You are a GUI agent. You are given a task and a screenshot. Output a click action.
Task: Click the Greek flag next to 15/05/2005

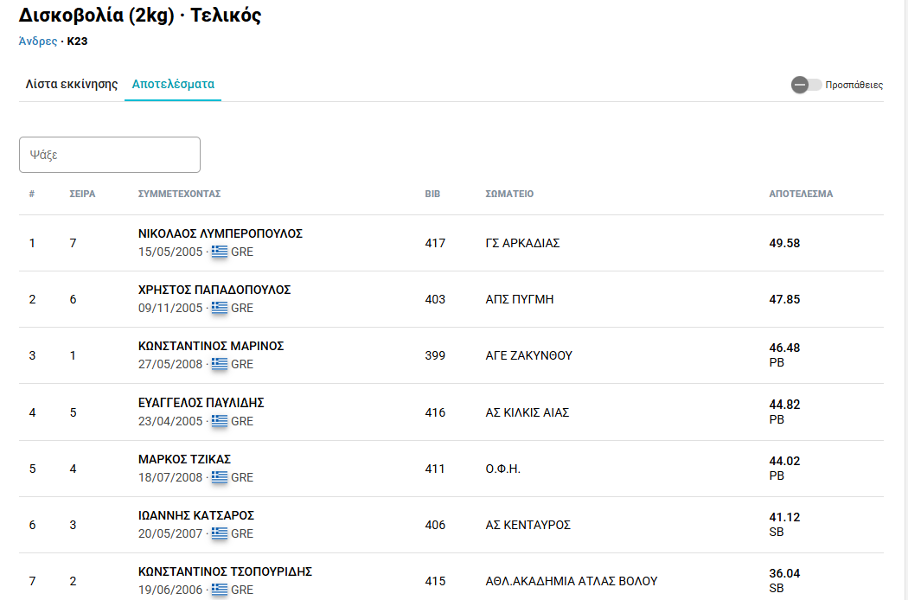point(220,252)
